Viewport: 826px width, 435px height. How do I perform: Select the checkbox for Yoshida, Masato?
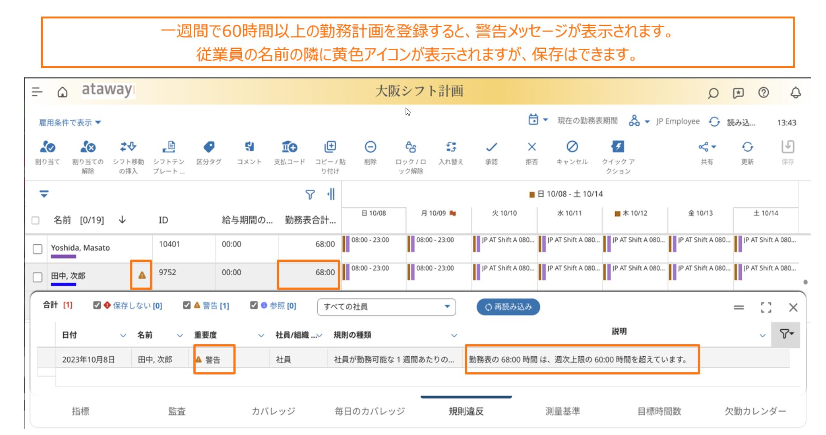tap(38, 249)
